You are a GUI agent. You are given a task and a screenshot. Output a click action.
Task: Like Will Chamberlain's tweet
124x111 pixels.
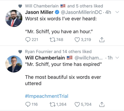pyautogui.click(x=77, y=104)
